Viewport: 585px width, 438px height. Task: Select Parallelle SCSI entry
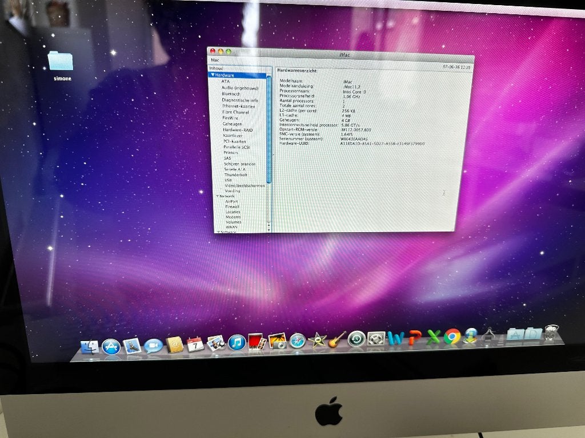[237, 147]
